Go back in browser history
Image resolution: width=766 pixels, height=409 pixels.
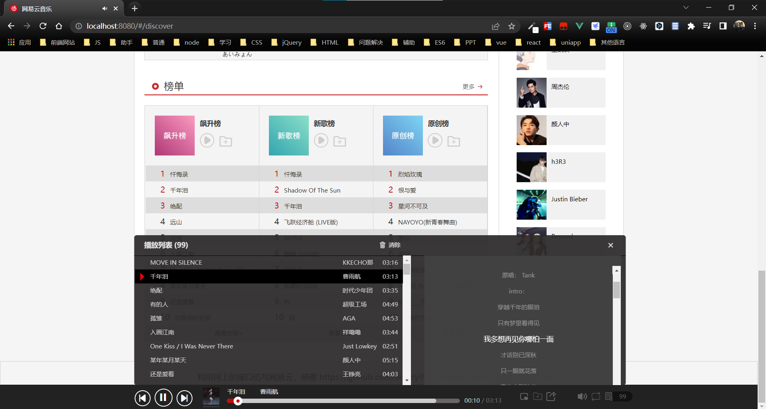pyautogui.click(x=11, y=26)
